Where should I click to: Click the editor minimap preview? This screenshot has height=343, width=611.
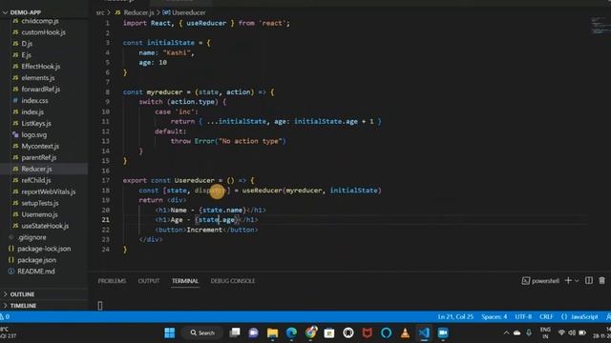pyautogui.click(x=600, y=26)
